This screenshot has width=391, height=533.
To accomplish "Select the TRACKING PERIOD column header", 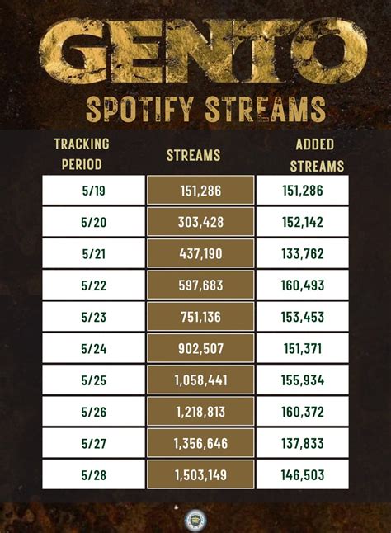I will point(82,154).
